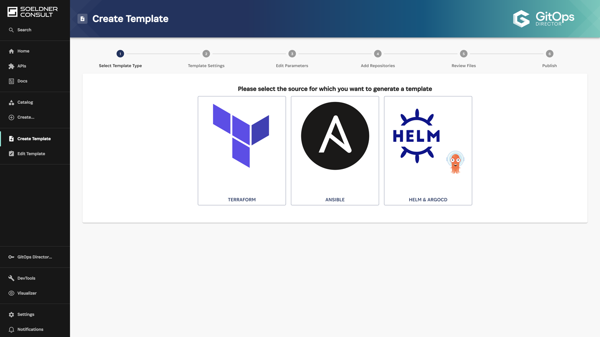600x337 pixels.
Task: Click the Add Repositories step label
Action: pyautogui.click(x=378, y=66)
